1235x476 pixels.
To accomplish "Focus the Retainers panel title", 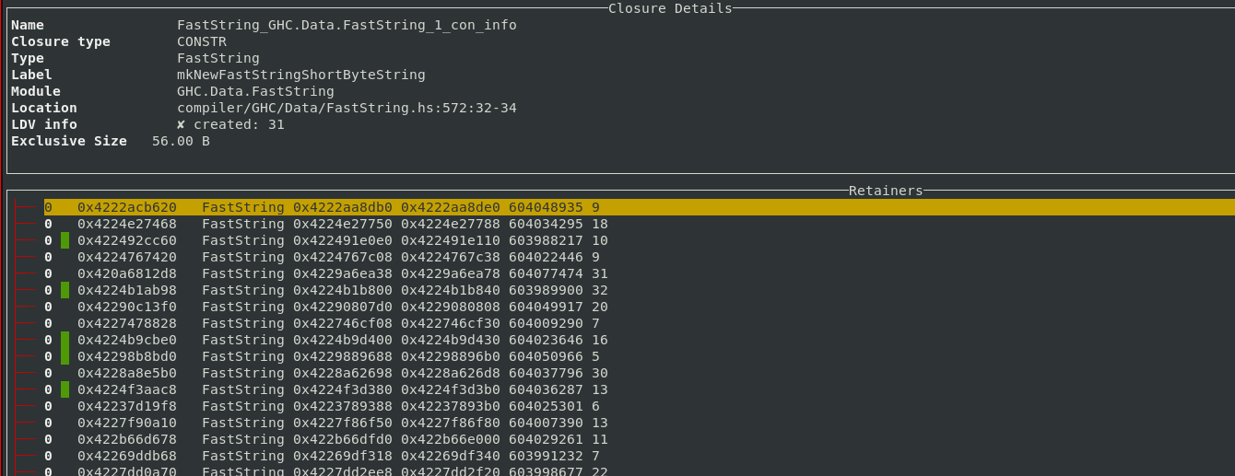I will click(x=886, y=191).
